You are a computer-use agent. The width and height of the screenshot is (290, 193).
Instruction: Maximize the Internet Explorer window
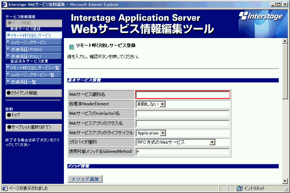point(278,4)
